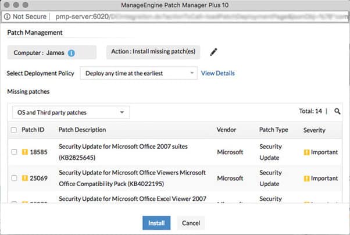Viewport: 350px width, 235px height.
Task: Click the Office Compatibility Pack (KB4022195) description
Action: 132,178
